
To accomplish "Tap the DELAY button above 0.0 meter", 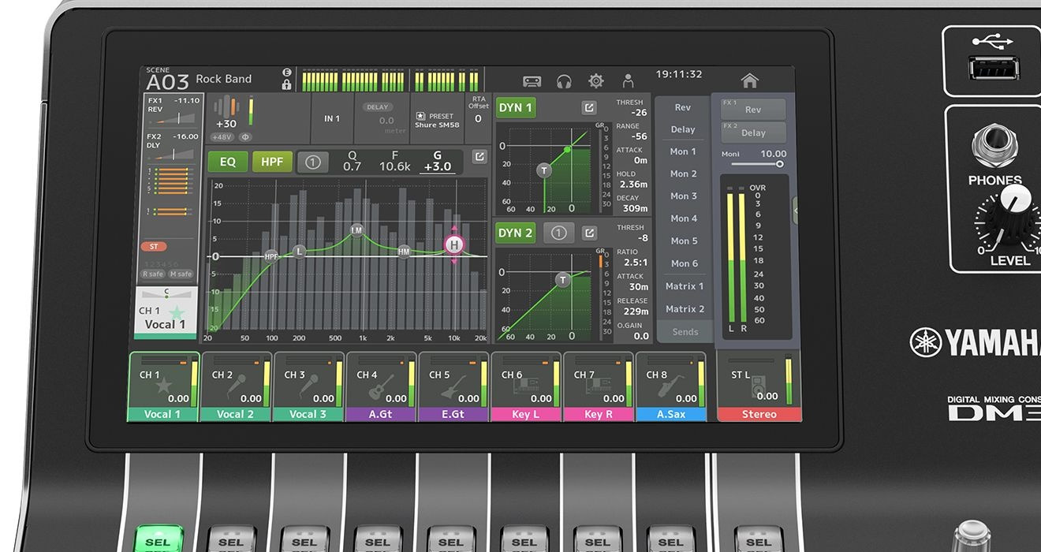I will [379, 106].
